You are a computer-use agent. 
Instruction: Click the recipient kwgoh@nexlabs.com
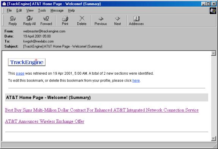(x=38, y=41)
